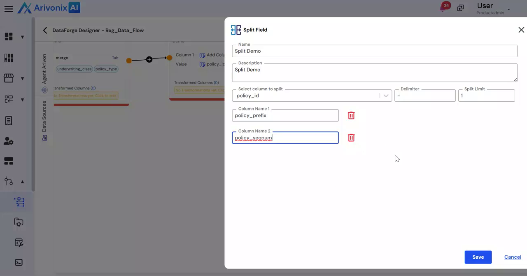Open the terminal icon in sidebar

[19, 262]
